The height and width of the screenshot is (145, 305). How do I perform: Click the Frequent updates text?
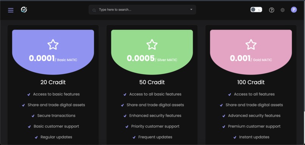155,137
